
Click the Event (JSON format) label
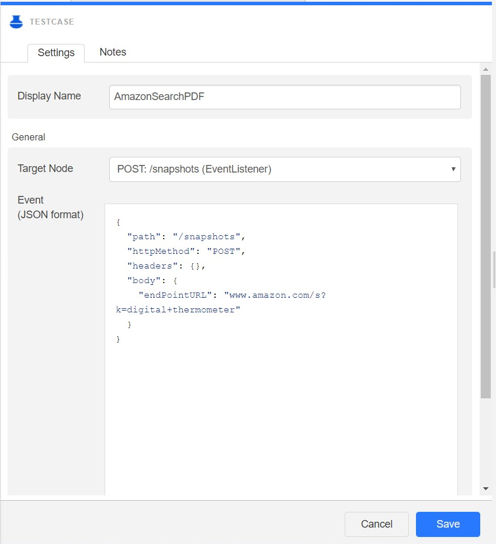coord(50,207)
